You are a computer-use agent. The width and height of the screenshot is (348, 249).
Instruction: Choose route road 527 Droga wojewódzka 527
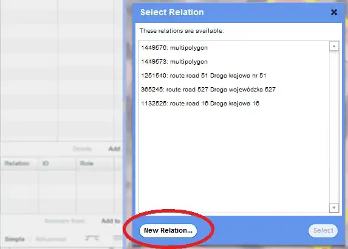[x=234, y=90]
